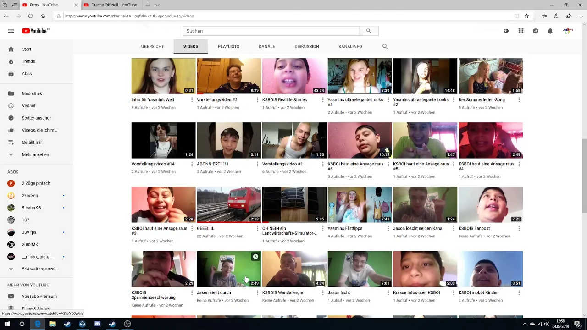587x330 pixels.
Task: Open the YouTube apps grid icon
Action: (x=521, y=31)
